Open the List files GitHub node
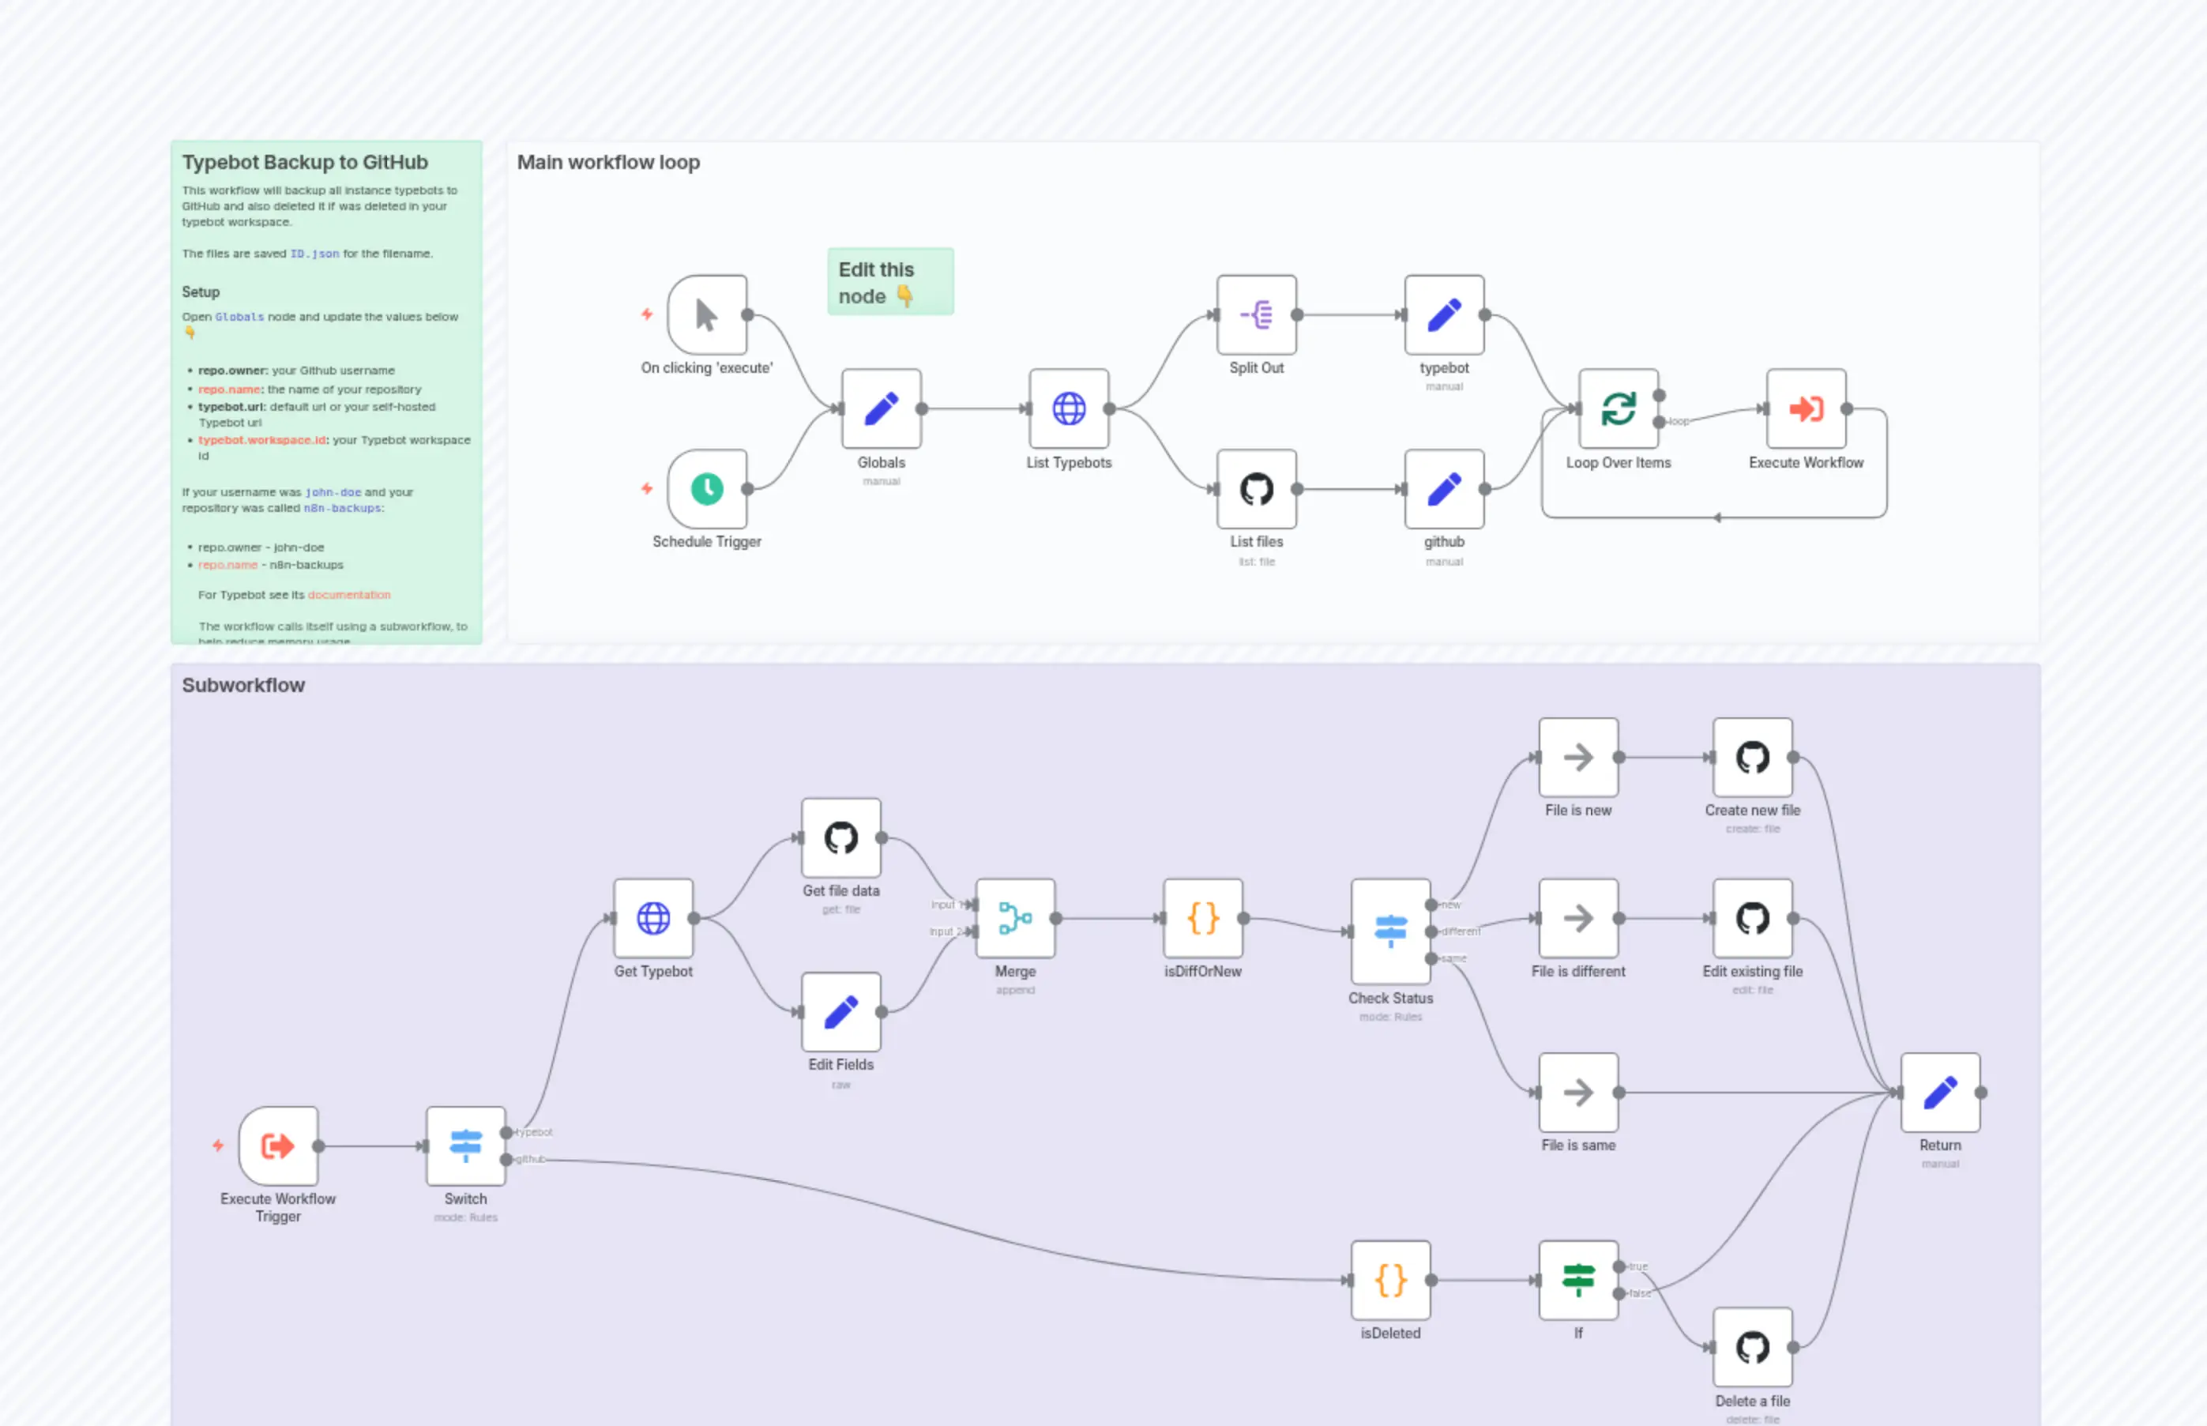Image resolution: width=2207 pixels, height=1426 pixels. pyautogui.click(x=1256, y=488)
